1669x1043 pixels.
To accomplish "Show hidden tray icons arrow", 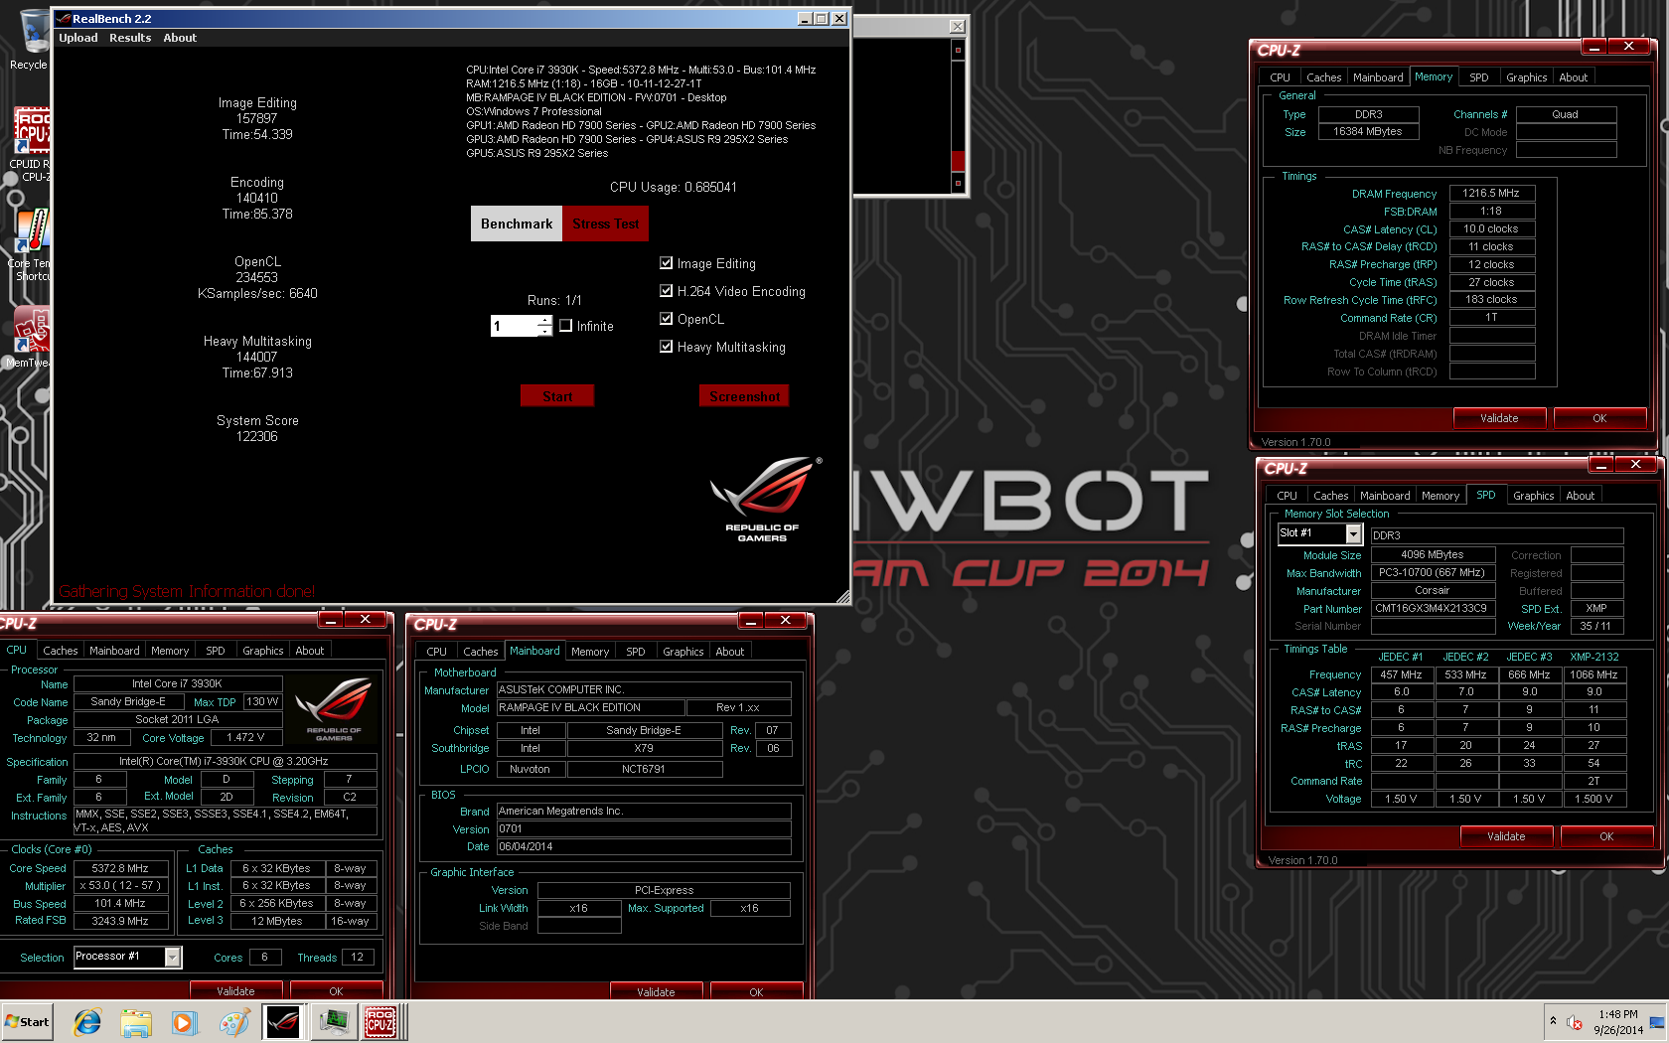I will click(1553, 1021).
